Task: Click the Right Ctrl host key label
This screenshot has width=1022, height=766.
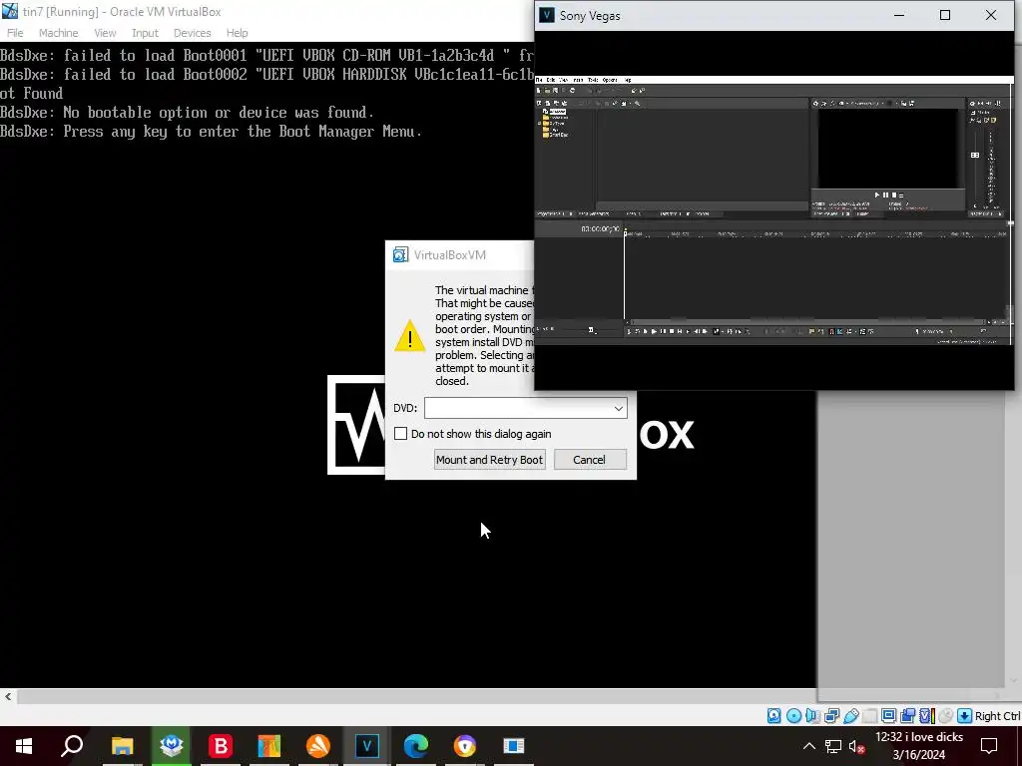Action: pos(998,716)
